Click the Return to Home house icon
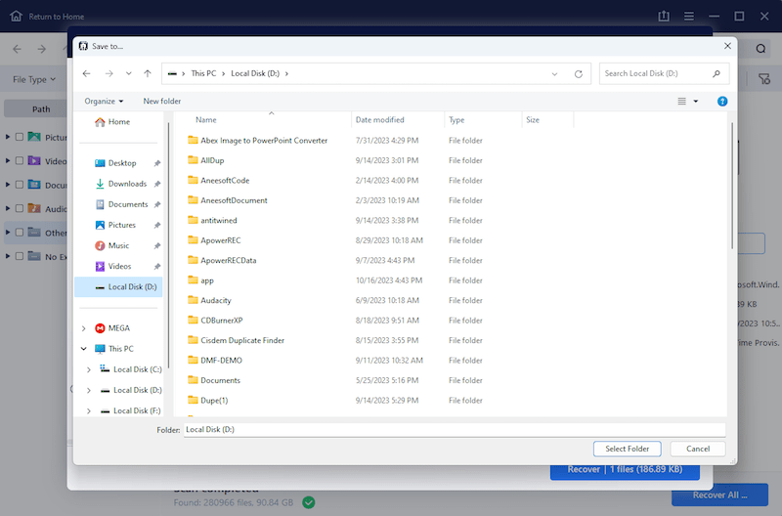782x516 pixels. tap(16, 16)
